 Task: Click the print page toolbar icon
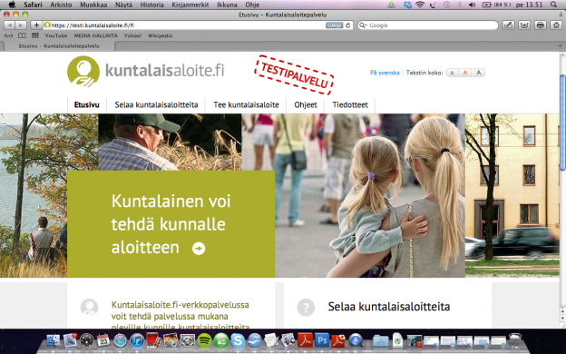(x=540, y=25)
